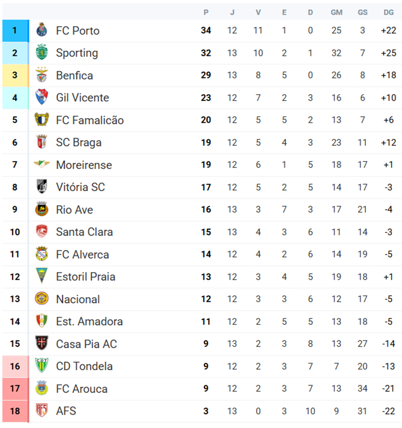Click the red position 18 badge
The height and width of the screenshot is (428, 402).
coord(15,411)
